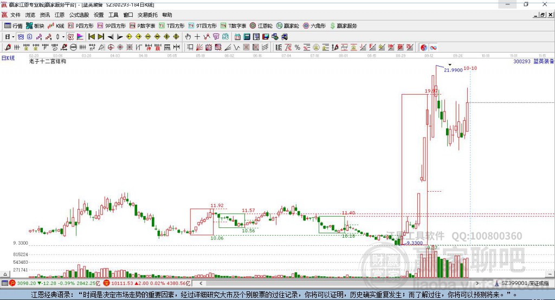
Task: Restore the inner chart window
Action: coord(543,15)
